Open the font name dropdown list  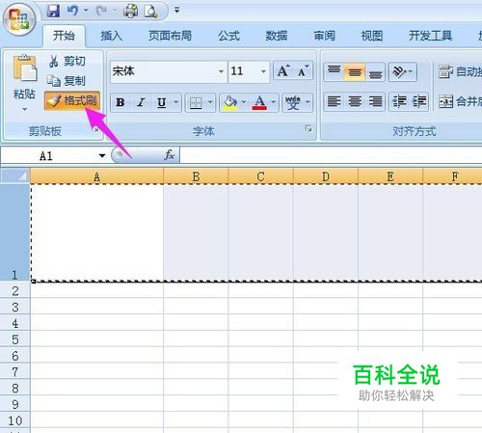pos(221,71)
